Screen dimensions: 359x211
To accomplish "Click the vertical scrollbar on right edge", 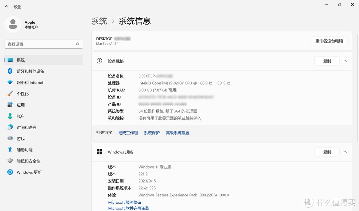I will (358, 88).
